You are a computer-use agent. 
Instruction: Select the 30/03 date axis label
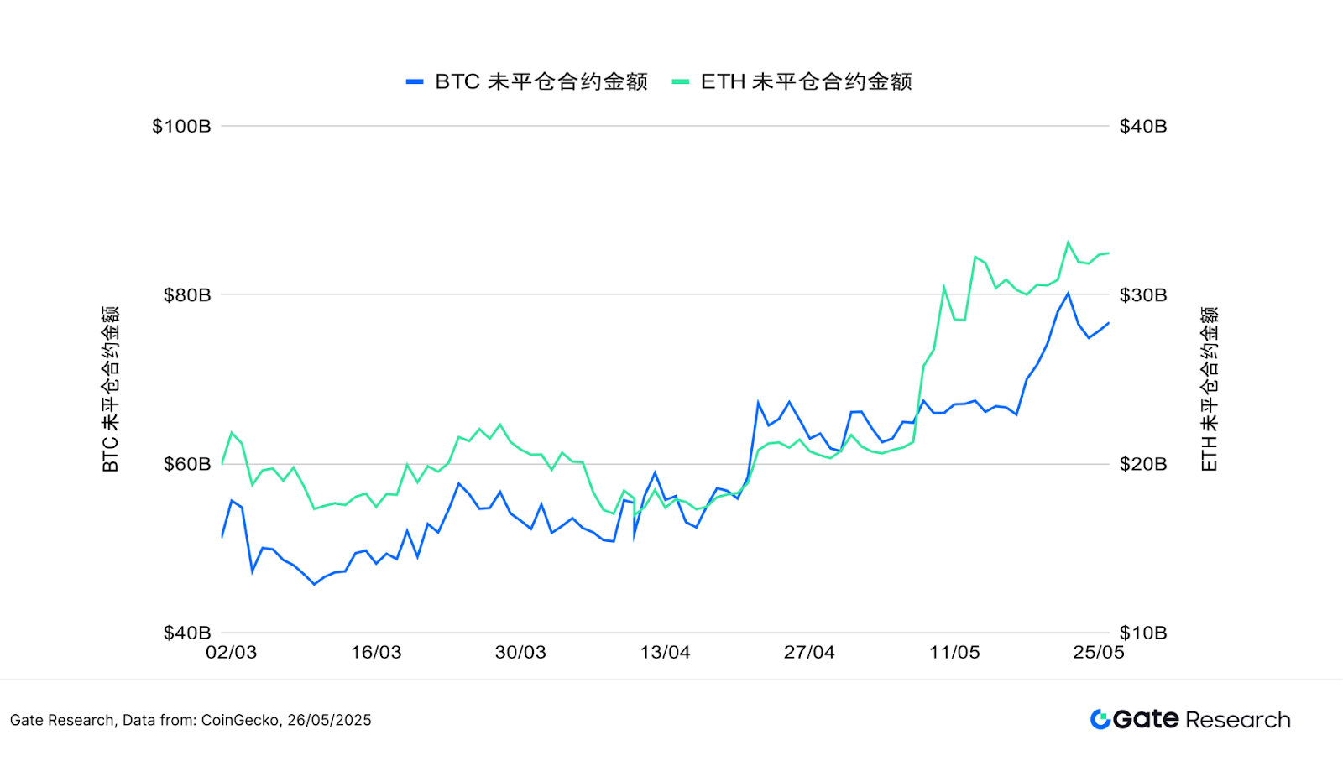click(520, 652)
